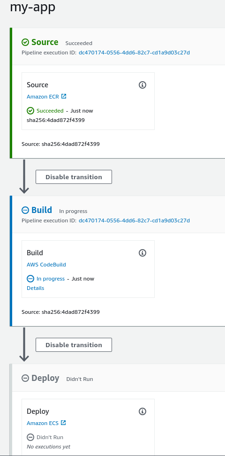The width and height of the screenshot is (225, 456).
Task: Click Didn't Run status icon in Deploy card
Action: click(x=30, y=437)
